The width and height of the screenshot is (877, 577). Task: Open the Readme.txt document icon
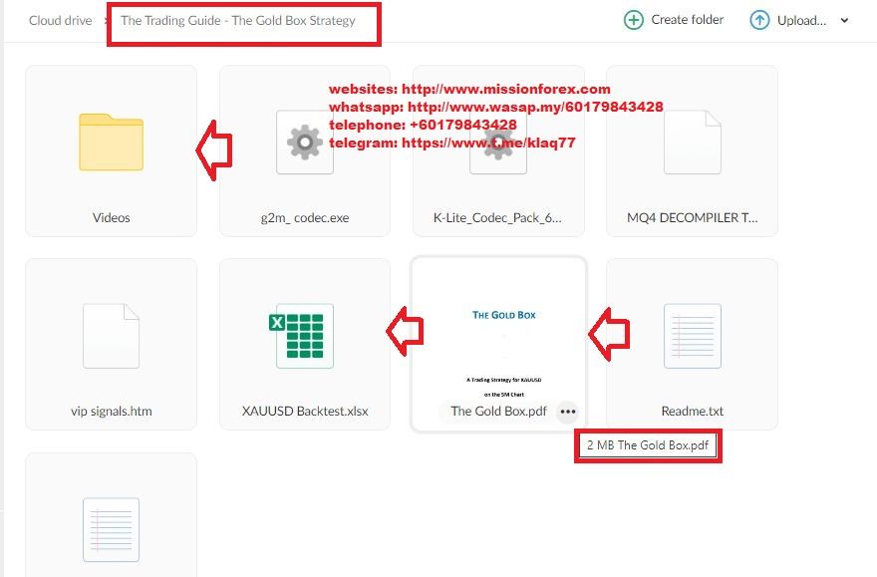[692, 336]
